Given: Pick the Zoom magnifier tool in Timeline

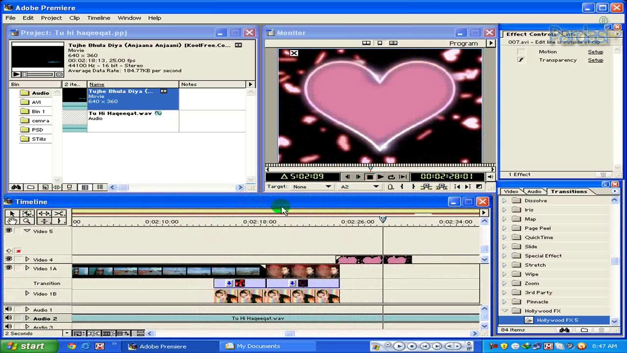Looking at the screenshot, I should click(x=28, y=222).
